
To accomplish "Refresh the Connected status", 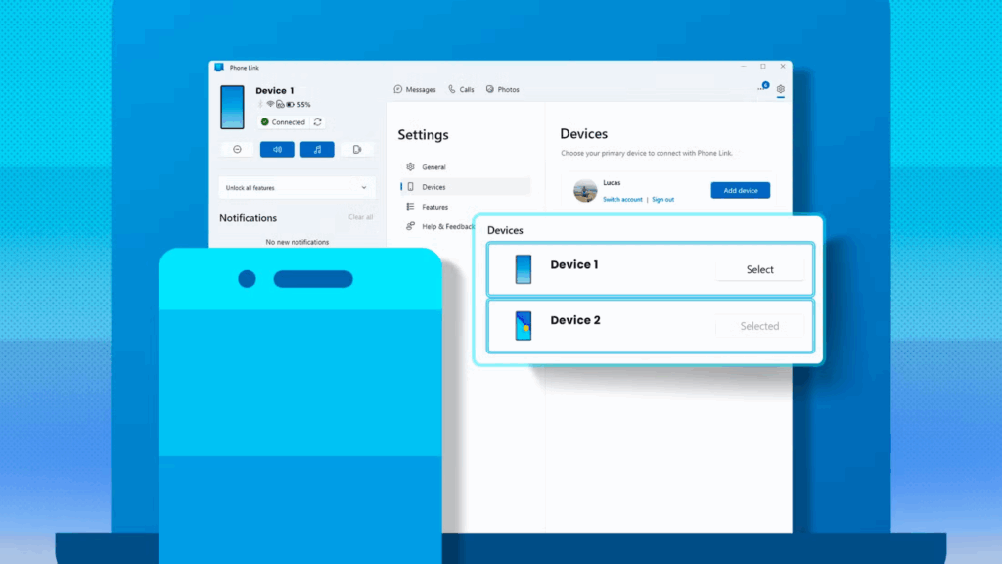I will [x=318, y=122].
